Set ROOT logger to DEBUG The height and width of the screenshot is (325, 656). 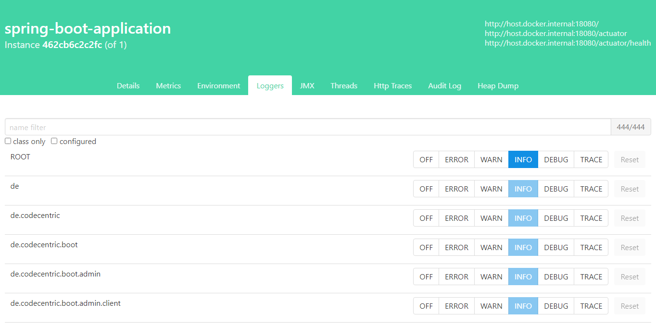click(556, 159)
